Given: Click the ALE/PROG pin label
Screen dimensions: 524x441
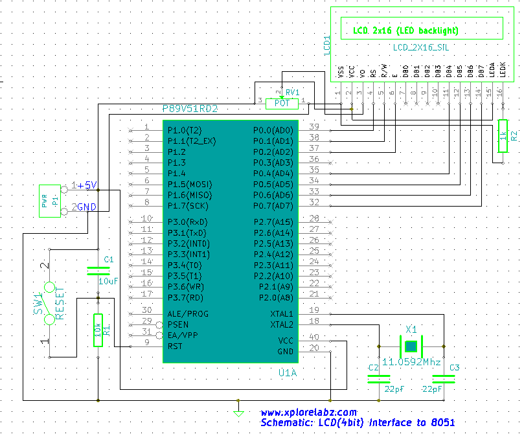Looking at the screenshot, I should (188, 313).
